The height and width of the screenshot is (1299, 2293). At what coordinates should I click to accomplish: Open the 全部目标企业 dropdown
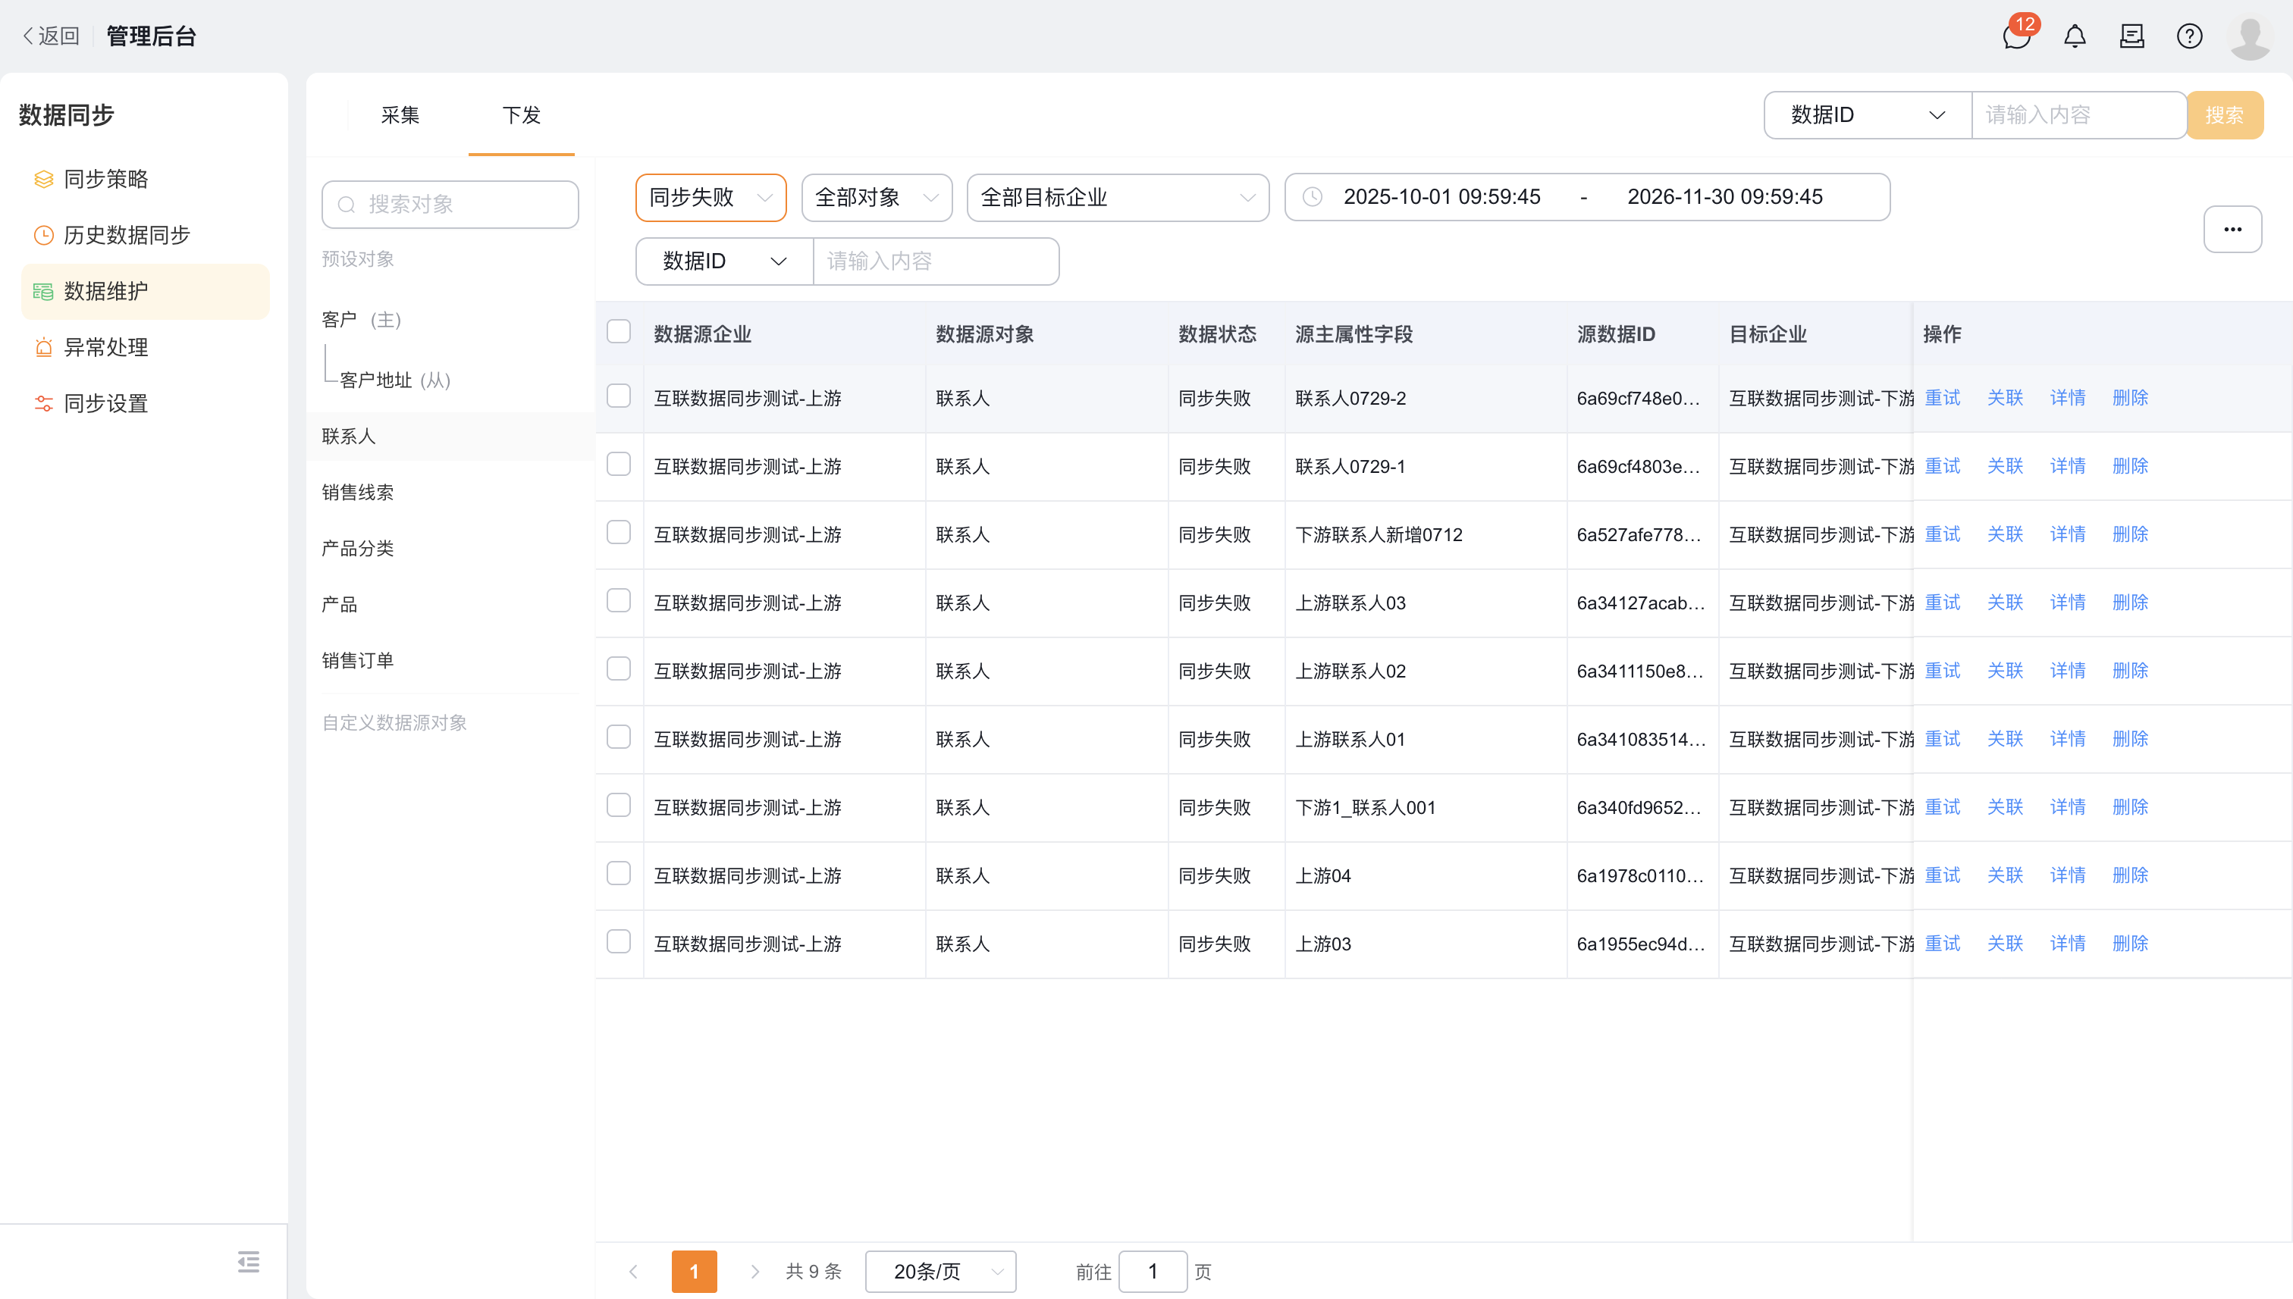[x=1118, y=197]
